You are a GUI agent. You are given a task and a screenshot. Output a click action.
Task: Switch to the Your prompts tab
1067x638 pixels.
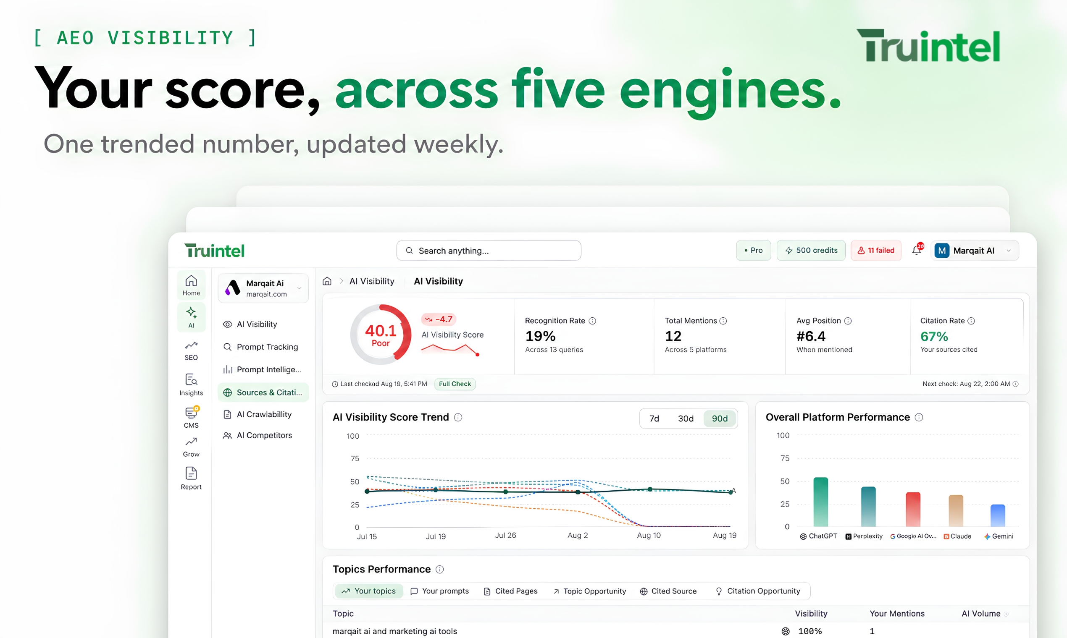(439, 591)
